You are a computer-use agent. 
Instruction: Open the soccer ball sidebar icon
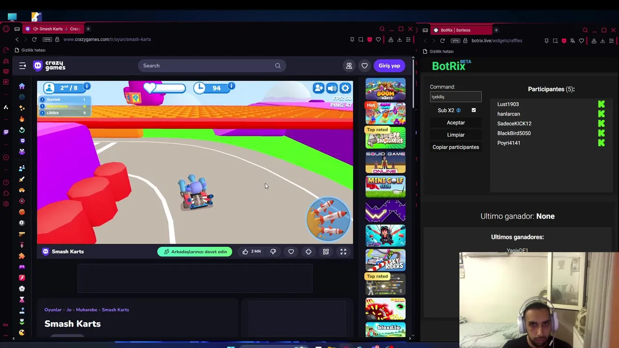[22, 289]
